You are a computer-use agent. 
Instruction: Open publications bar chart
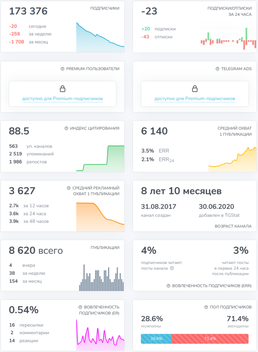point(101,278)
